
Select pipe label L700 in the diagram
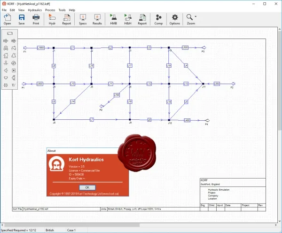117,95
